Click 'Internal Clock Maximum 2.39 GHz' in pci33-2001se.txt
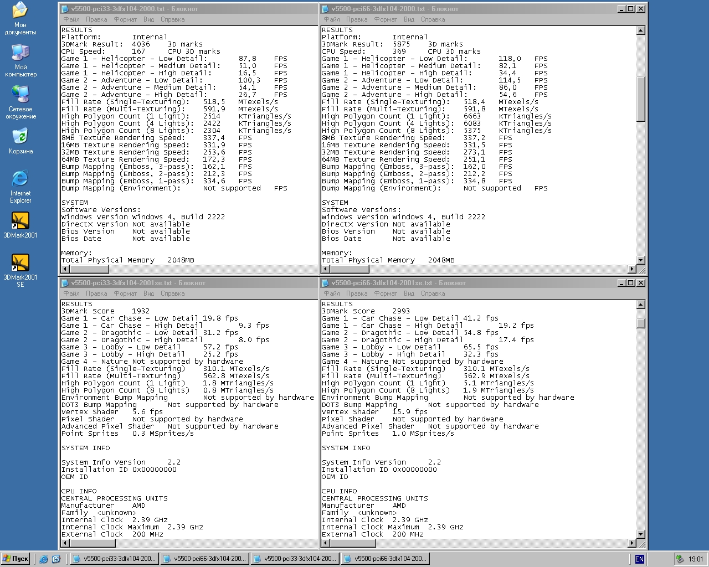This screenshot has height=567, width=709. 132,527
